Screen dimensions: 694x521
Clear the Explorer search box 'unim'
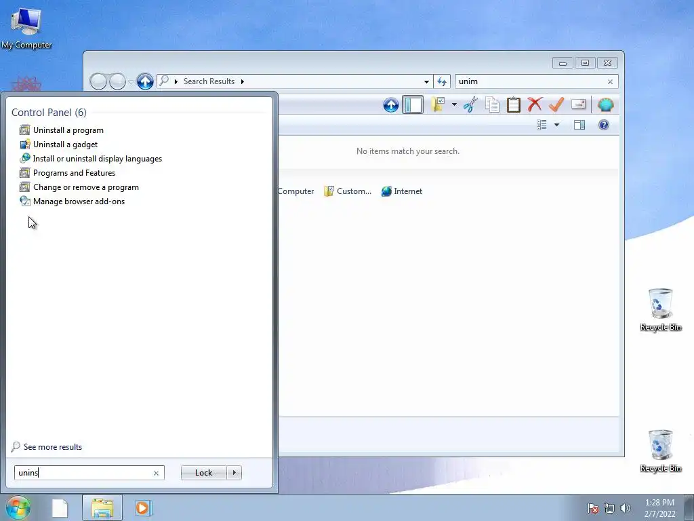tap(611, 81)
